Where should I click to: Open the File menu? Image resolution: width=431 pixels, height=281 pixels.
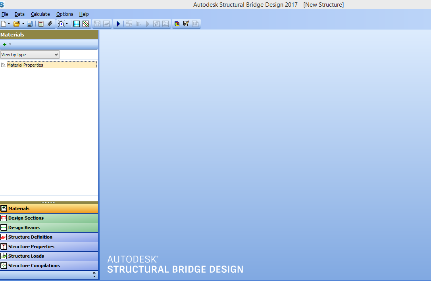[5, 14]
